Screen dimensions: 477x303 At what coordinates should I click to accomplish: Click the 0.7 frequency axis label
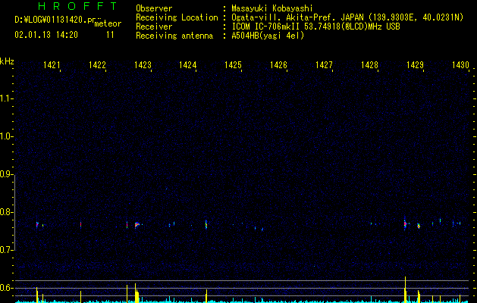point(6,250)
